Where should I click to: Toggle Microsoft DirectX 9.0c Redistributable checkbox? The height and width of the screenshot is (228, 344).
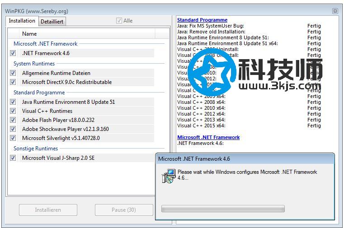pyautogui.click(x=13, y=82)
